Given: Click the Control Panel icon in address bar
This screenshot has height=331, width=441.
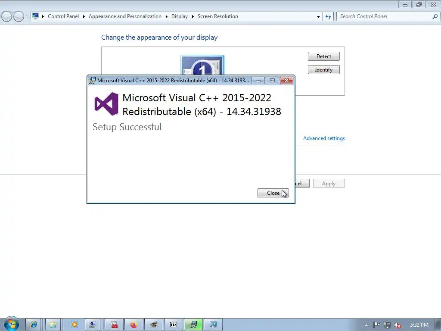Looking at the screenshot, I should click(x=35, y=16).
